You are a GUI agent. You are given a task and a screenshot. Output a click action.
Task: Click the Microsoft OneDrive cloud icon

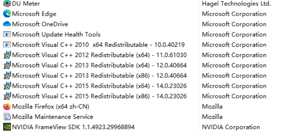[7, 24]
